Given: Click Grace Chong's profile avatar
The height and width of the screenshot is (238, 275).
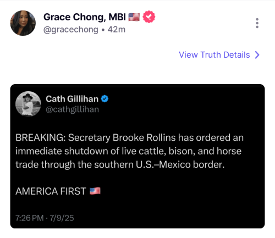Looking at the screenshot, I should (x=23, y=23).
